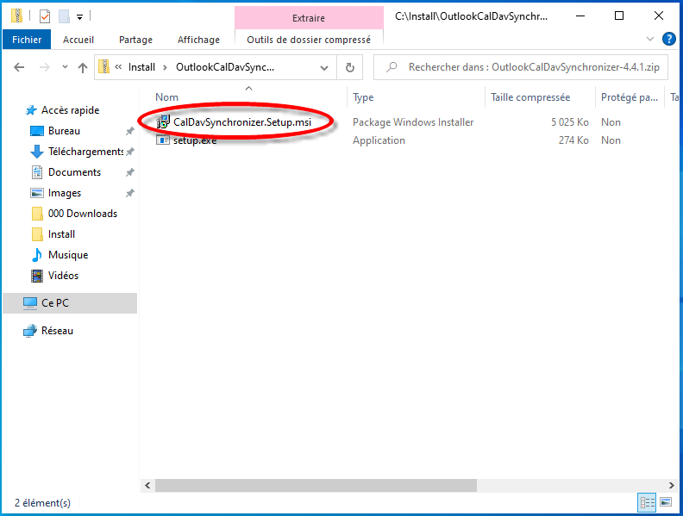Switch to the Affichage ribbon tab
Viewport: 683px width, 516px height.
pyautogui.click(x=198, y=40)
